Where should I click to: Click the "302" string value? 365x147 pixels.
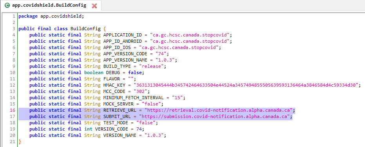140,91
